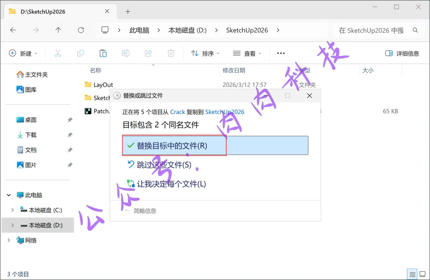Select 此电脑 in the address breadcrumb

(139, 30)
